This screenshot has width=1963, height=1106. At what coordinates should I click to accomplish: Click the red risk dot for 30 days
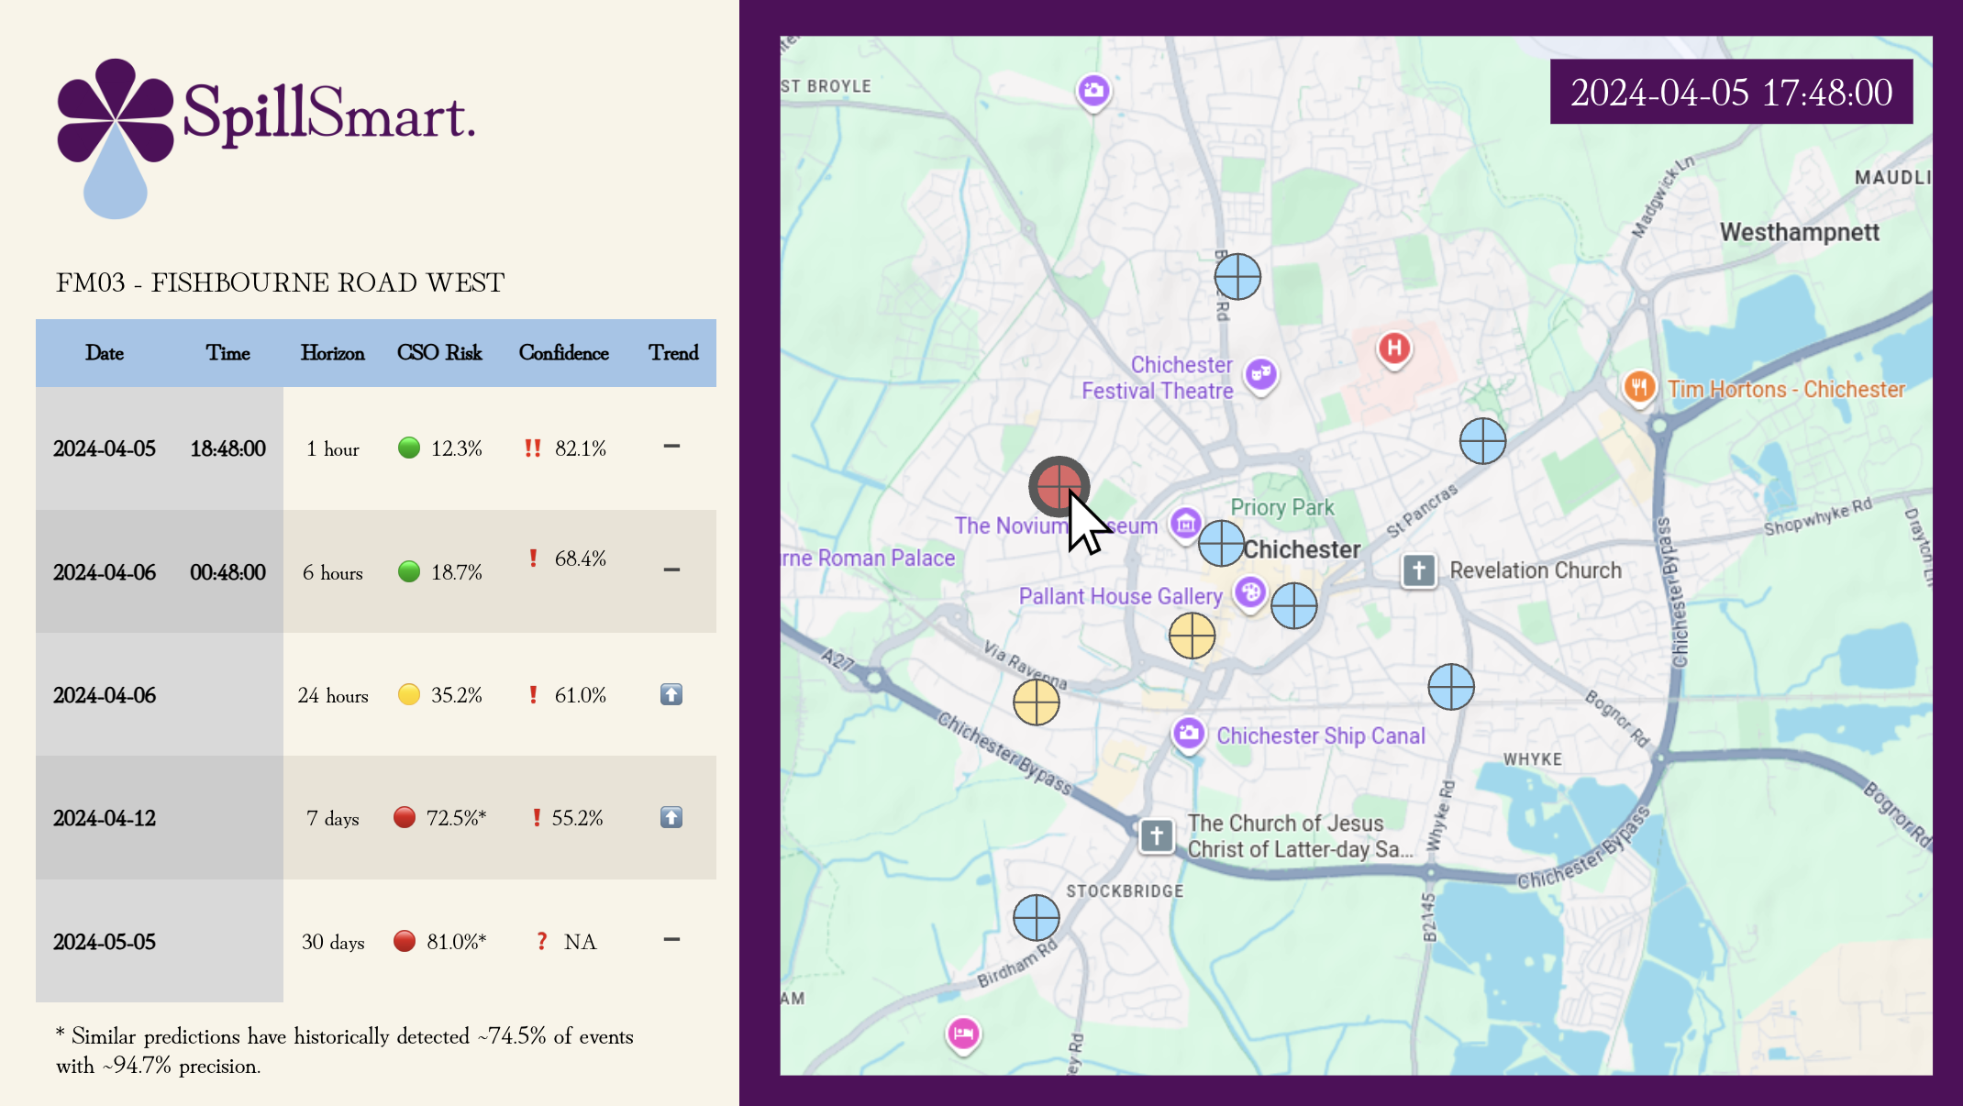(x=405, y=941)
